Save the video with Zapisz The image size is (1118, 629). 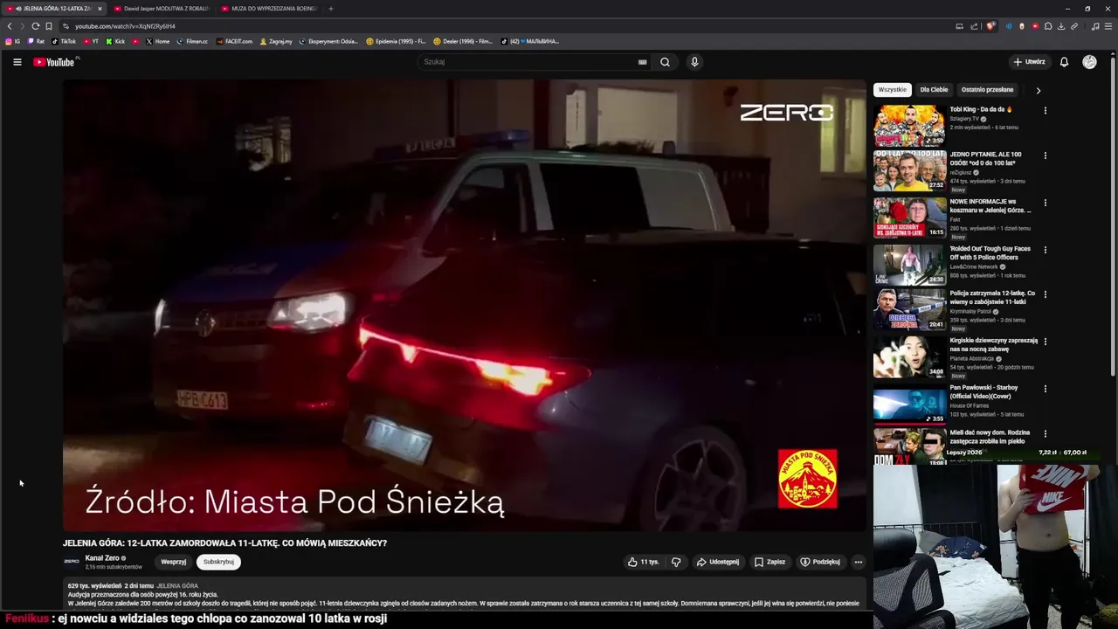coord(769,562)
